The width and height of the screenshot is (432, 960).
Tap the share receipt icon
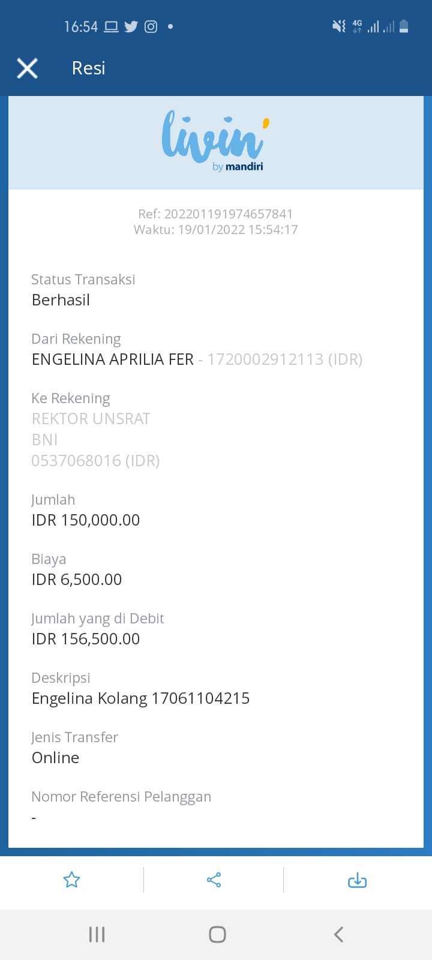pyautogui.click(x=214, y=880)
